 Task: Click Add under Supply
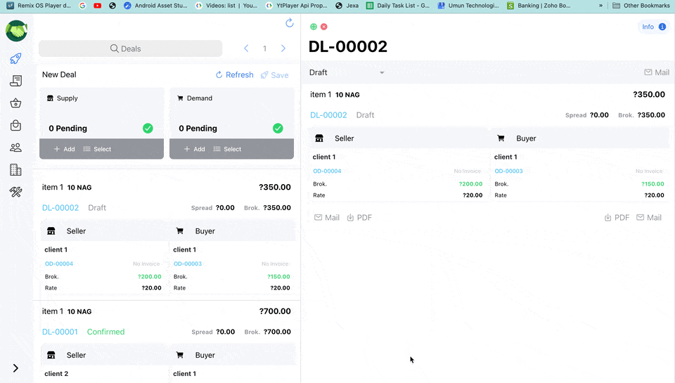tap(65, 149)
